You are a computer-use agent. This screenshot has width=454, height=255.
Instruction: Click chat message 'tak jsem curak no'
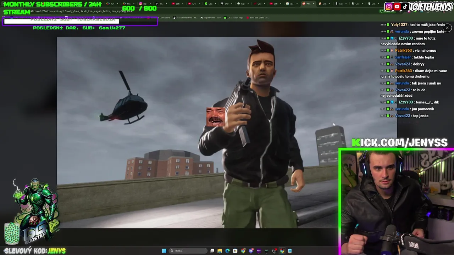[x=426, y=83]
